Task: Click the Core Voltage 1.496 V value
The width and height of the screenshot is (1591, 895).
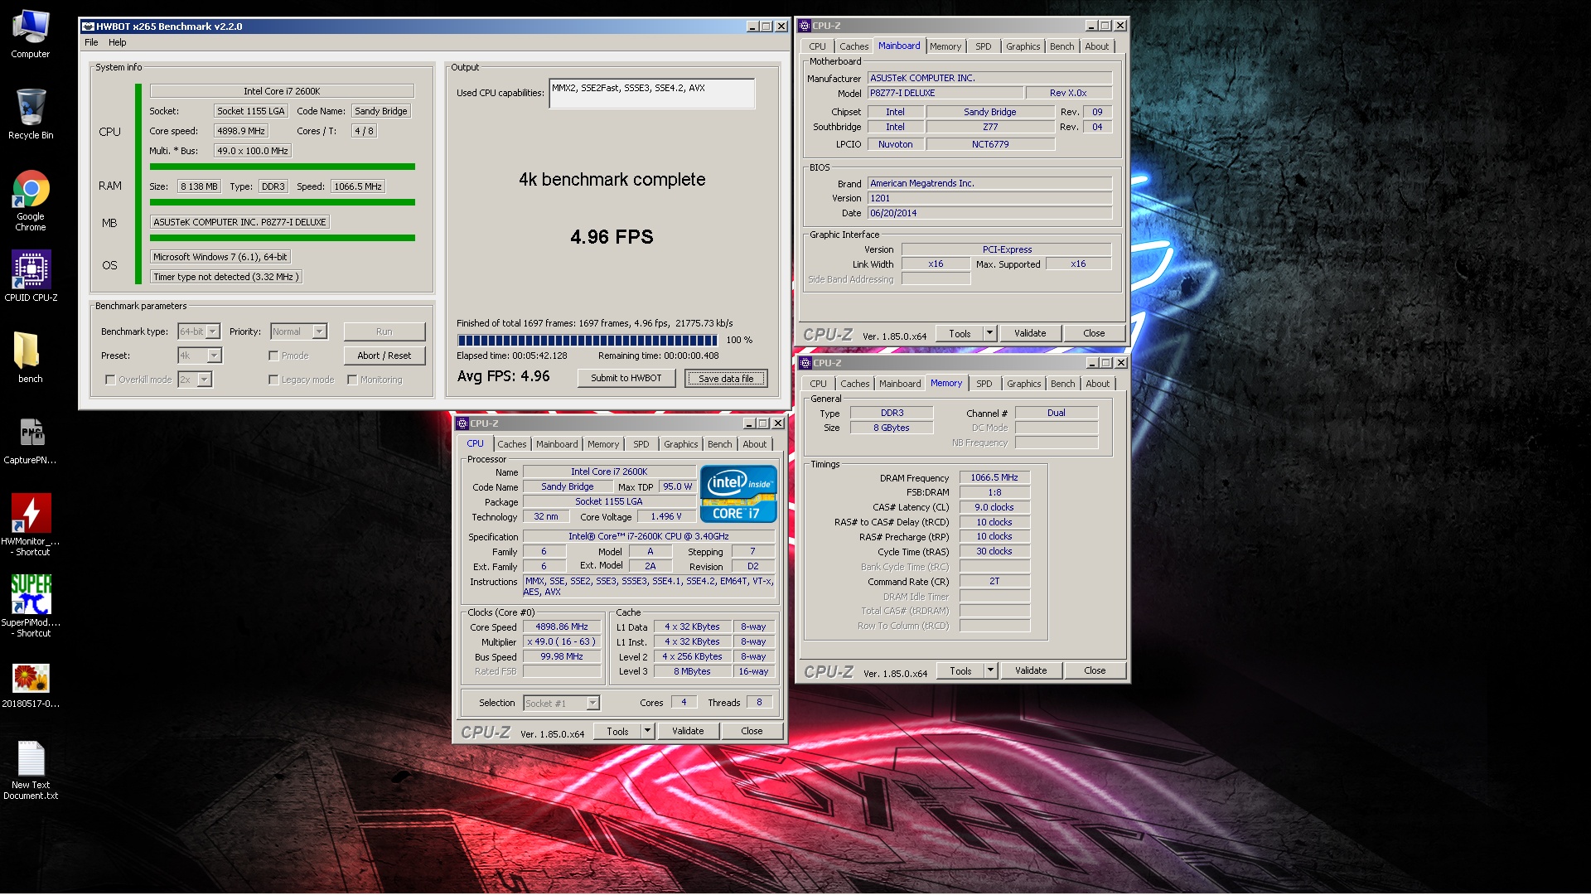Action: click(665, 516)
